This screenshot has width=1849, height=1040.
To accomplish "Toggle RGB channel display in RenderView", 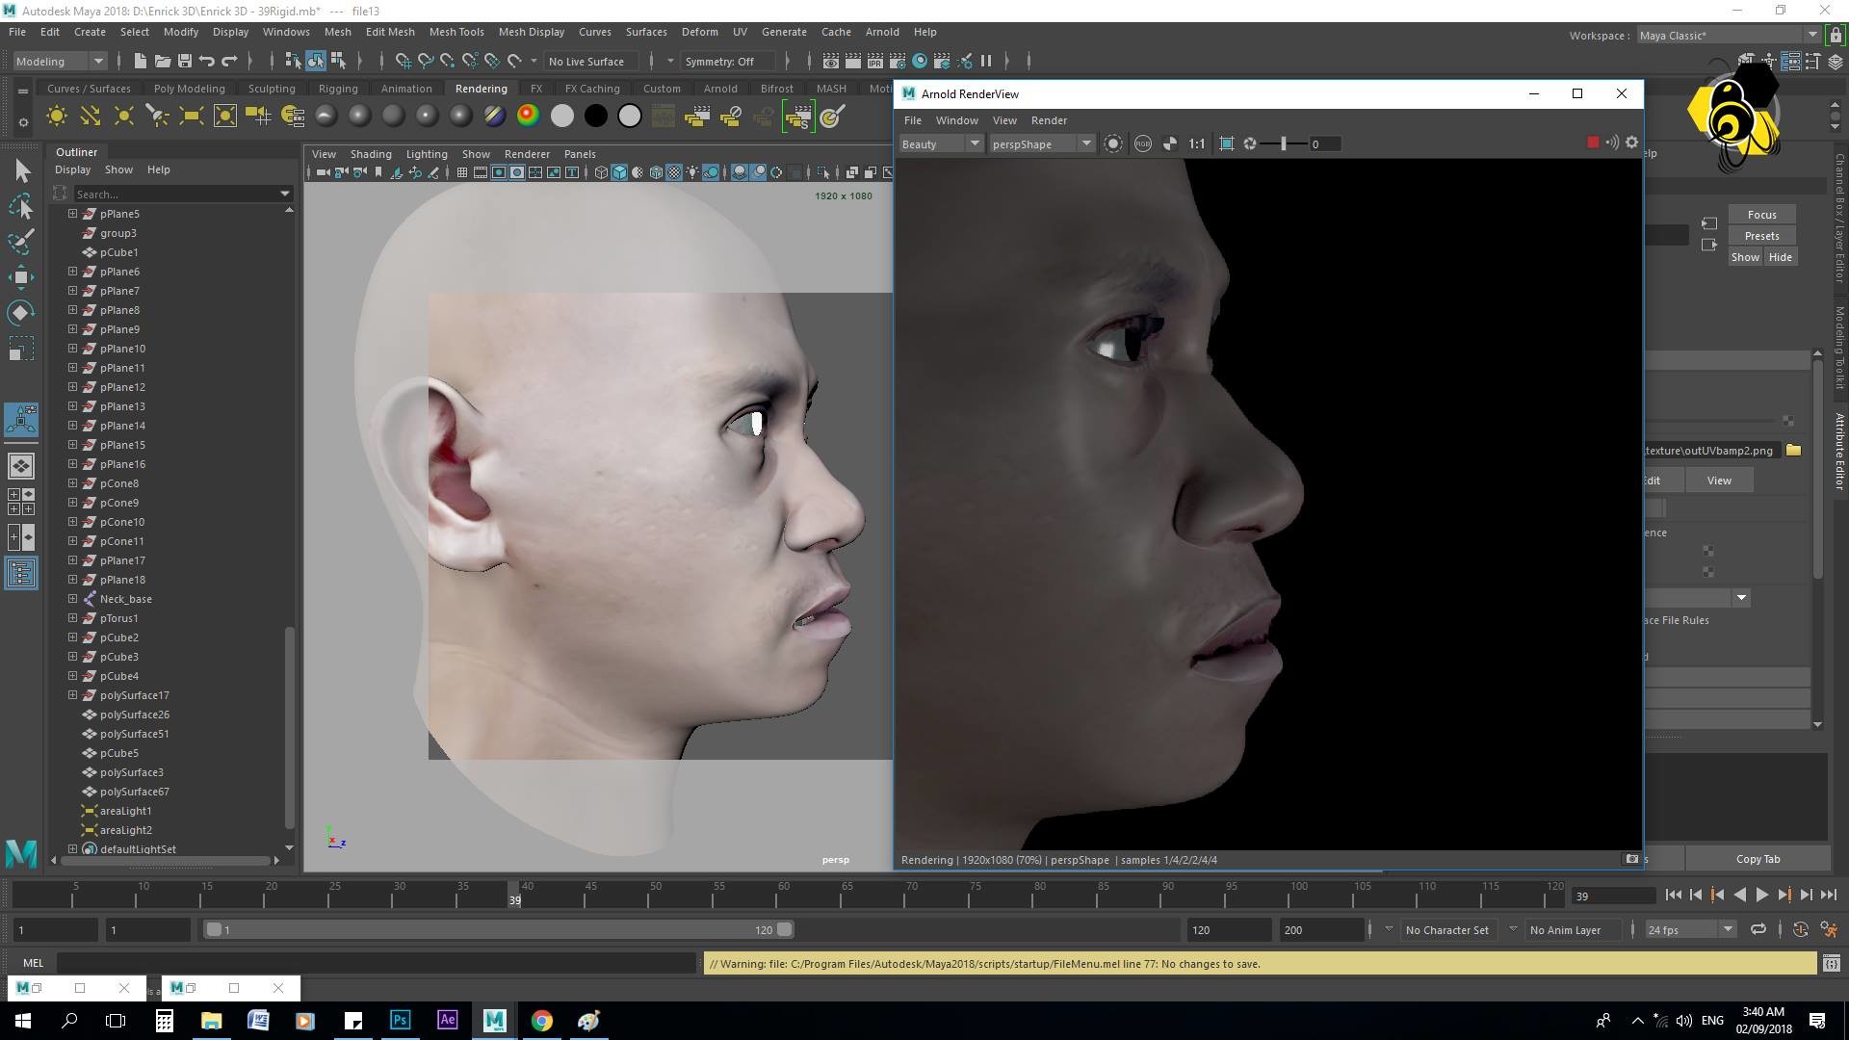I will 1142,143.
